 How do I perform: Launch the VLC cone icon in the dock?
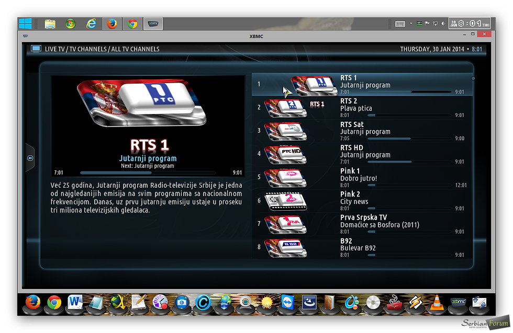tap(437, 303)
